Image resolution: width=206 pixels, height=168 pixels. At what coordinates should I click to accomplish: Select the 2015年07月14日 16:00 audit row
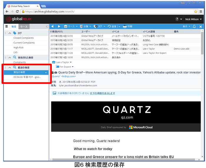pyautogui.click(x=125, y=57)
